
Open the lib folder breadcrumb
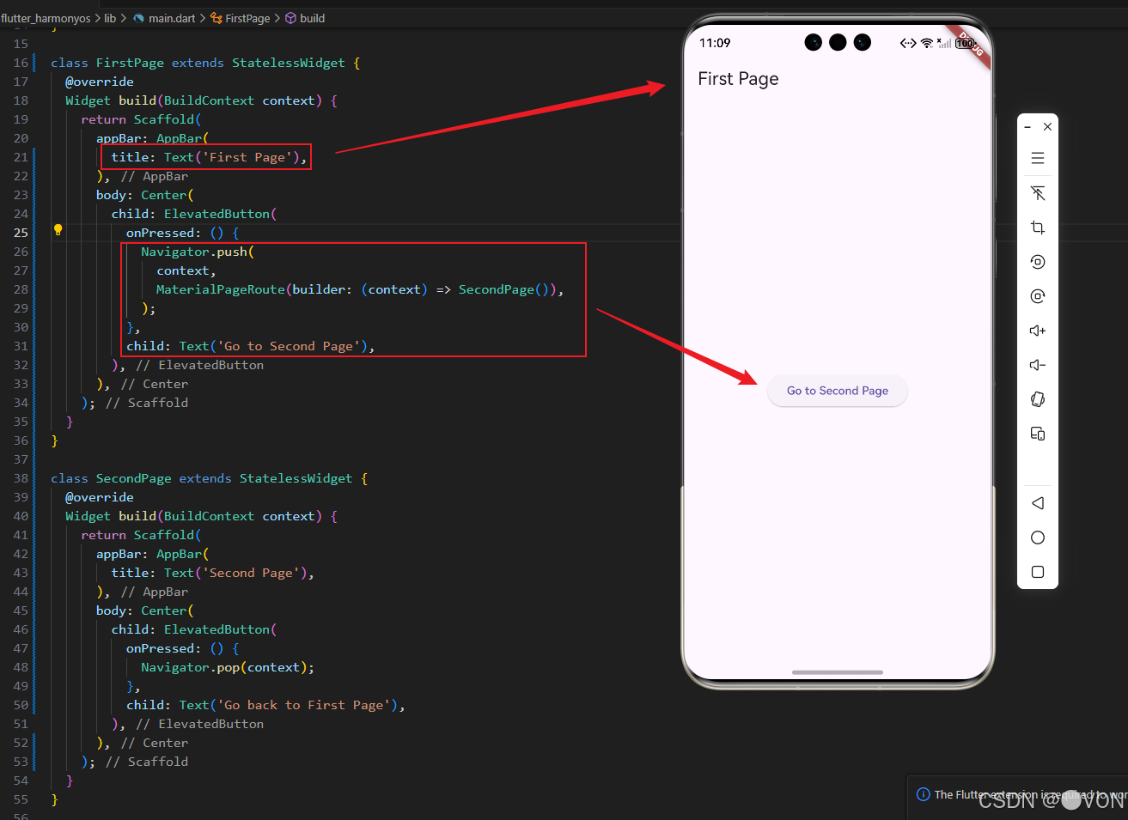[110, 18]
